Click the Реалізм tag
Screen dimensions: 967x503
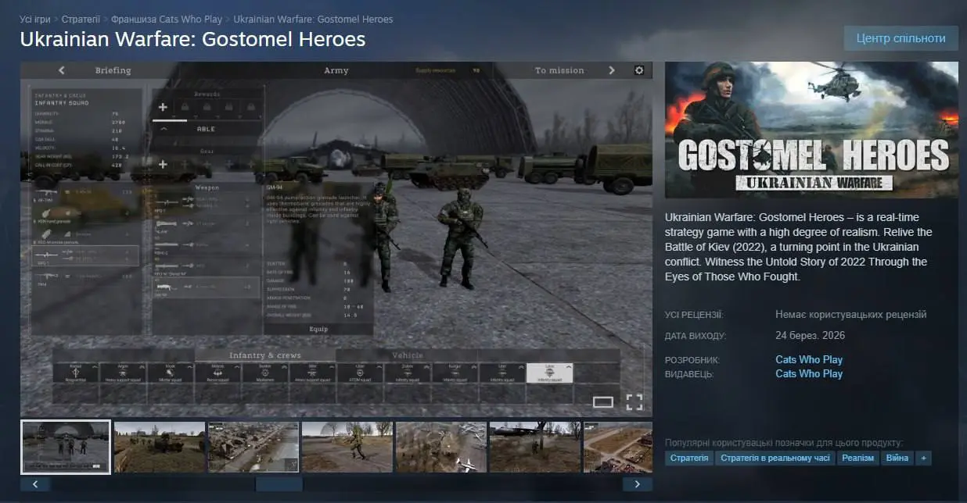858,458
